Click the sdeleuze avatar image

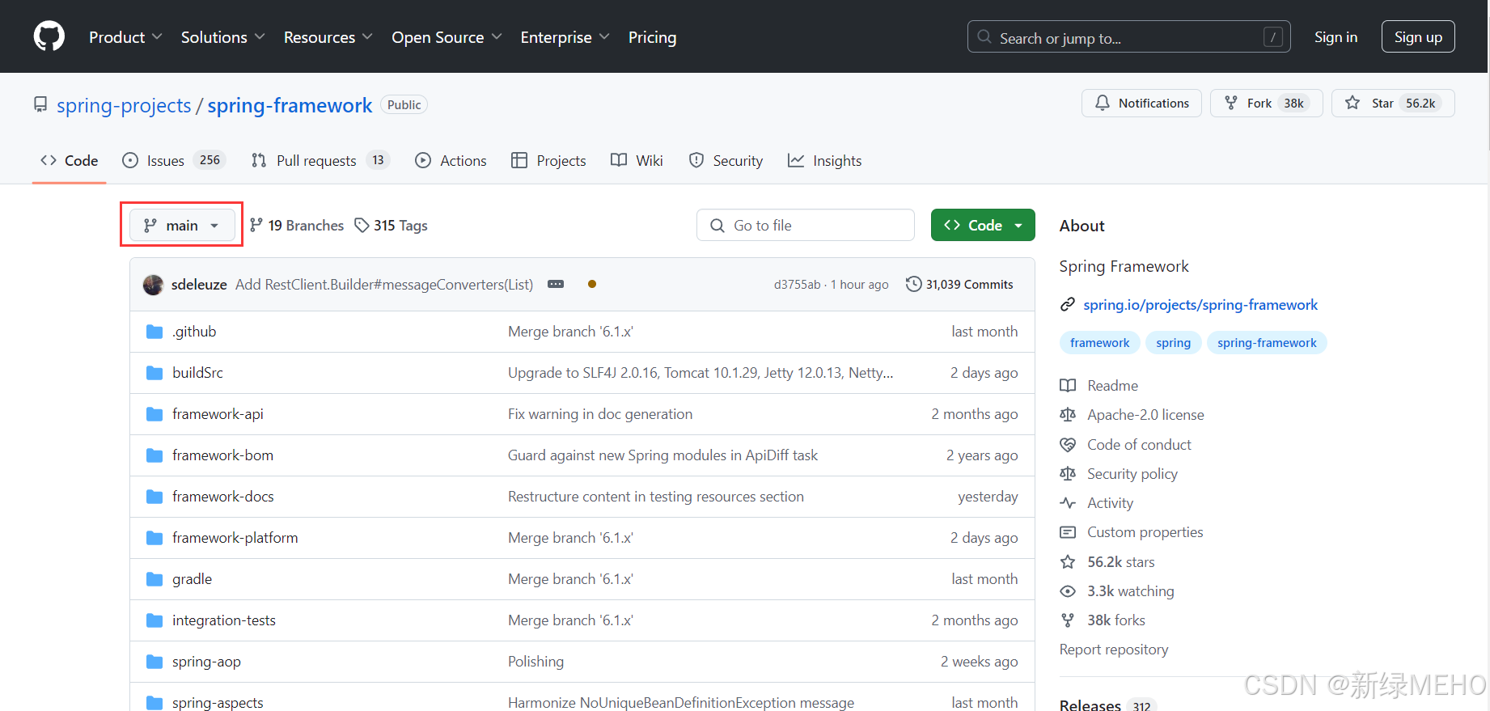click(153, 285)
